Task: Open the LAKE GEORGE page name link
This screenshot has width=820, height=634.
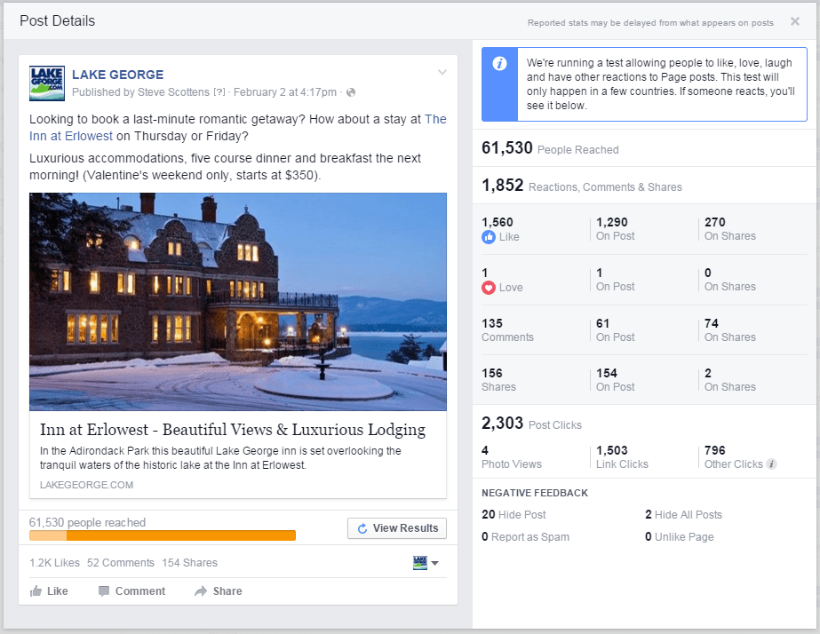Action: click(117, 75)
